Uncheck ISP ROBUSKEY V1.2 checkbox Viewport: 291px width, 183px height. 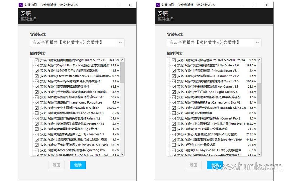click(174, 76)
